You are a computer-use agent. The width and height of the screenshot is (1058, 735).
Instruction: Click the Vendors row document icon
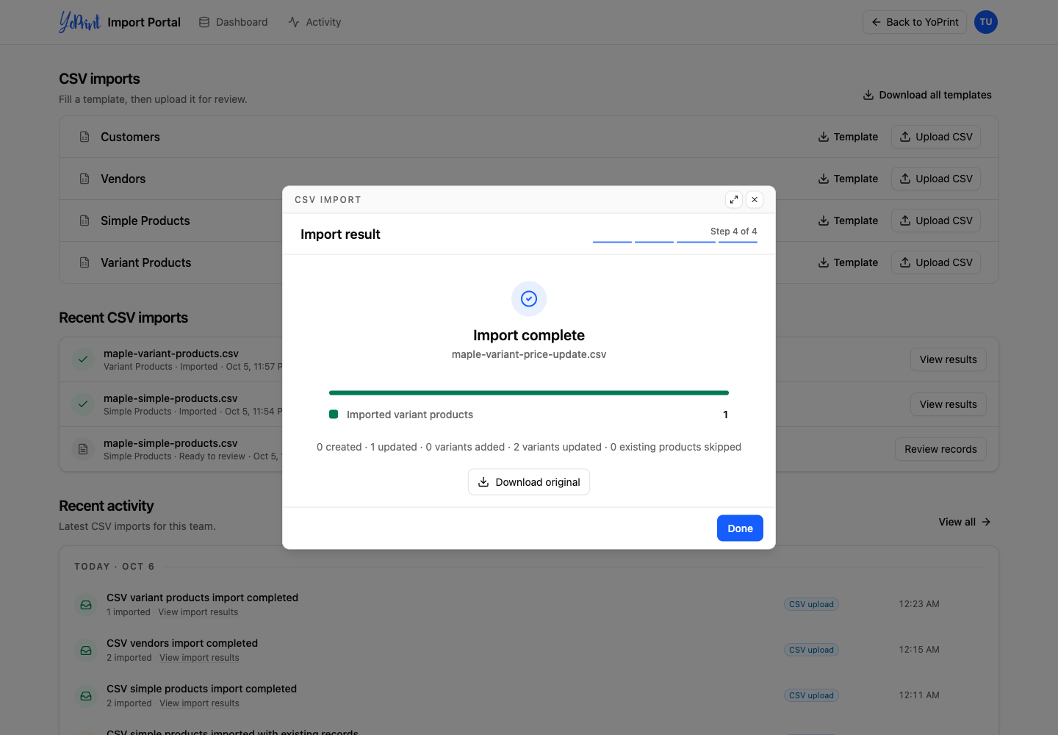(84, 179)
